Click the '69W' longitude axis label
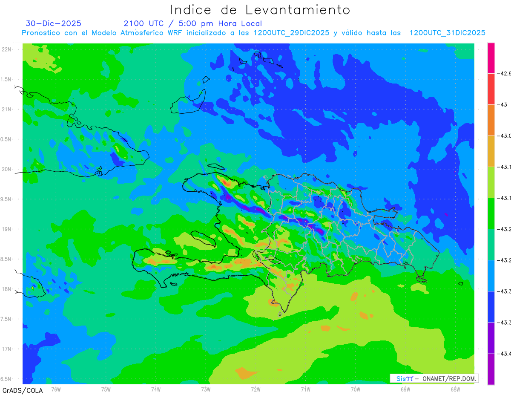Image resolution: width=511 pixels, height=395 pixels. 405,389
